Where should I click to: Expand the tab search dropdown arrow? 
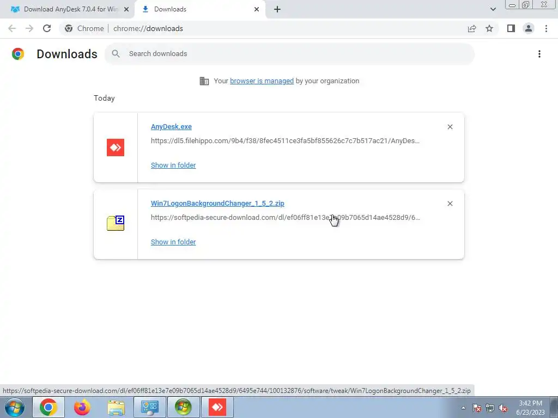(x=493, y=9)
